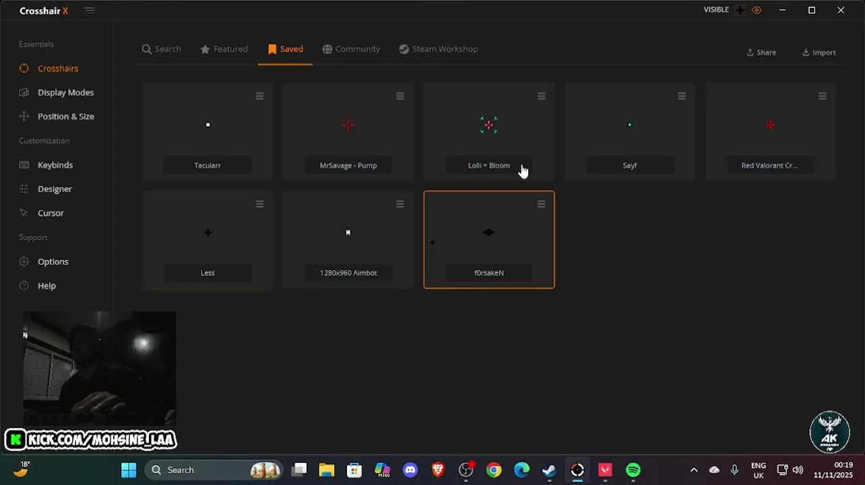Click the microphone tray icon
The image size is (865, 485).
tap(734, 470)
